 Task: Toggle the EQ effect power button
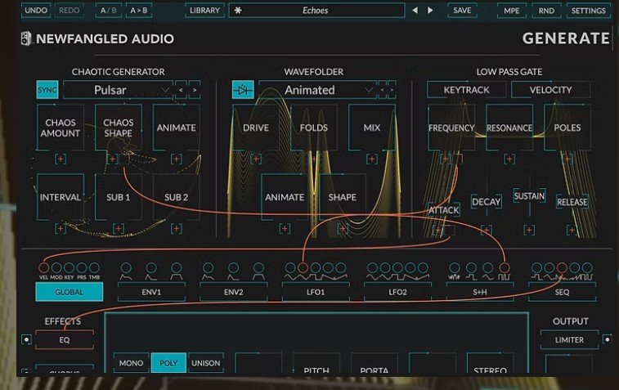(26, 339)
